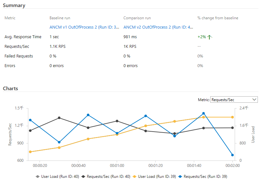The image size is (263, 182).
Task: Select the lowest blue point near 00:00:30
Action: click(x=59, y=142)
